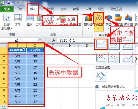This screenshot has height=109, width=138.
Task: Open the 文件 (File) tab
Action: click(x=7, y=9)
